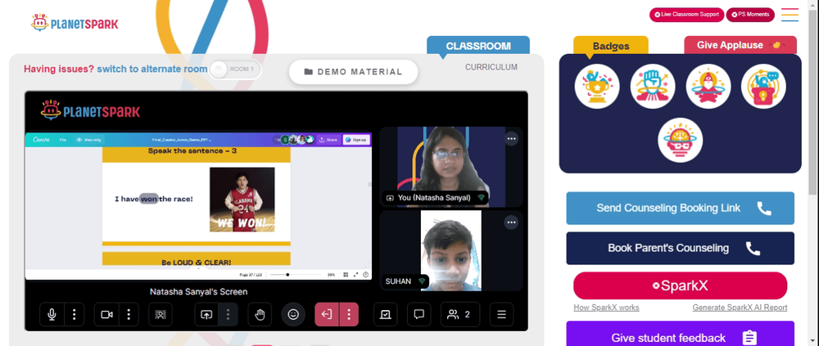
Task: Turn off the camera in the toolbar
Action: (106, 314)
